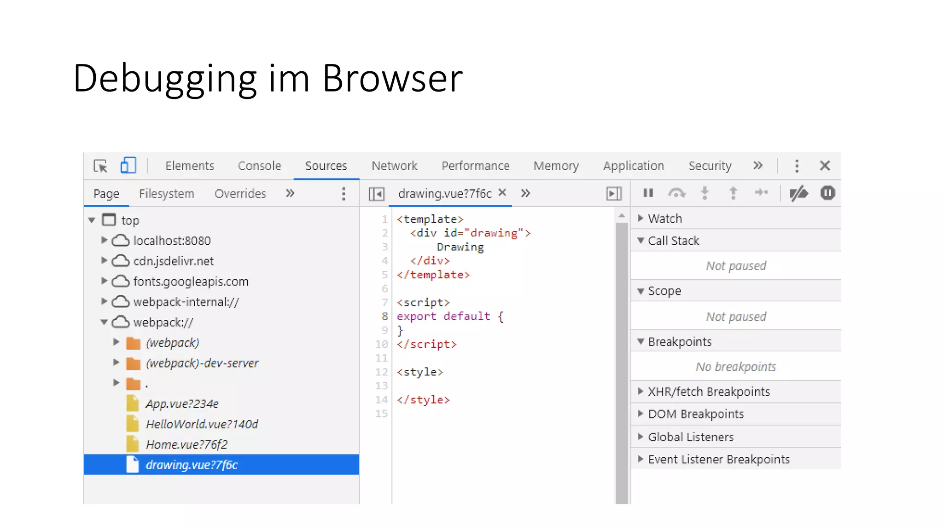Click the localhost:8080 cloud icon
Image resolution: width=943 pixels, height=530 pixels.
coord(121,240)
